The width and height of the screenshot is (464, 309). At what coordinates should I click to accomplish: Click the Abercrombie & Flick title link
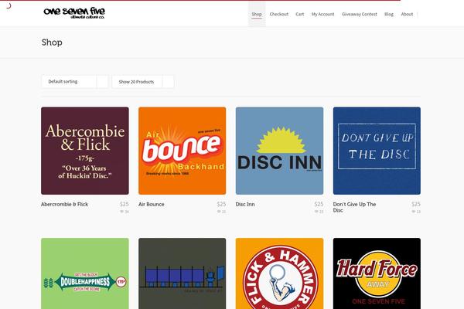[64, 204]
